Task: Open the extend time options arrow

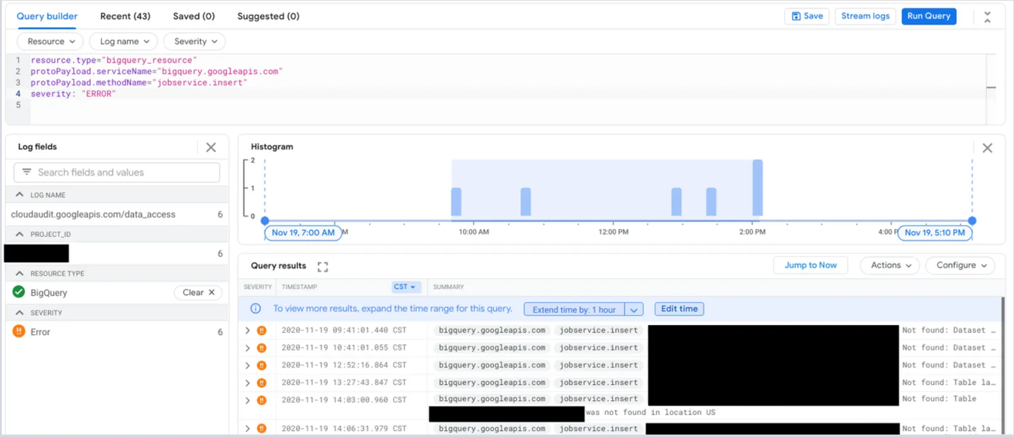Action: [x=633, y=309]
